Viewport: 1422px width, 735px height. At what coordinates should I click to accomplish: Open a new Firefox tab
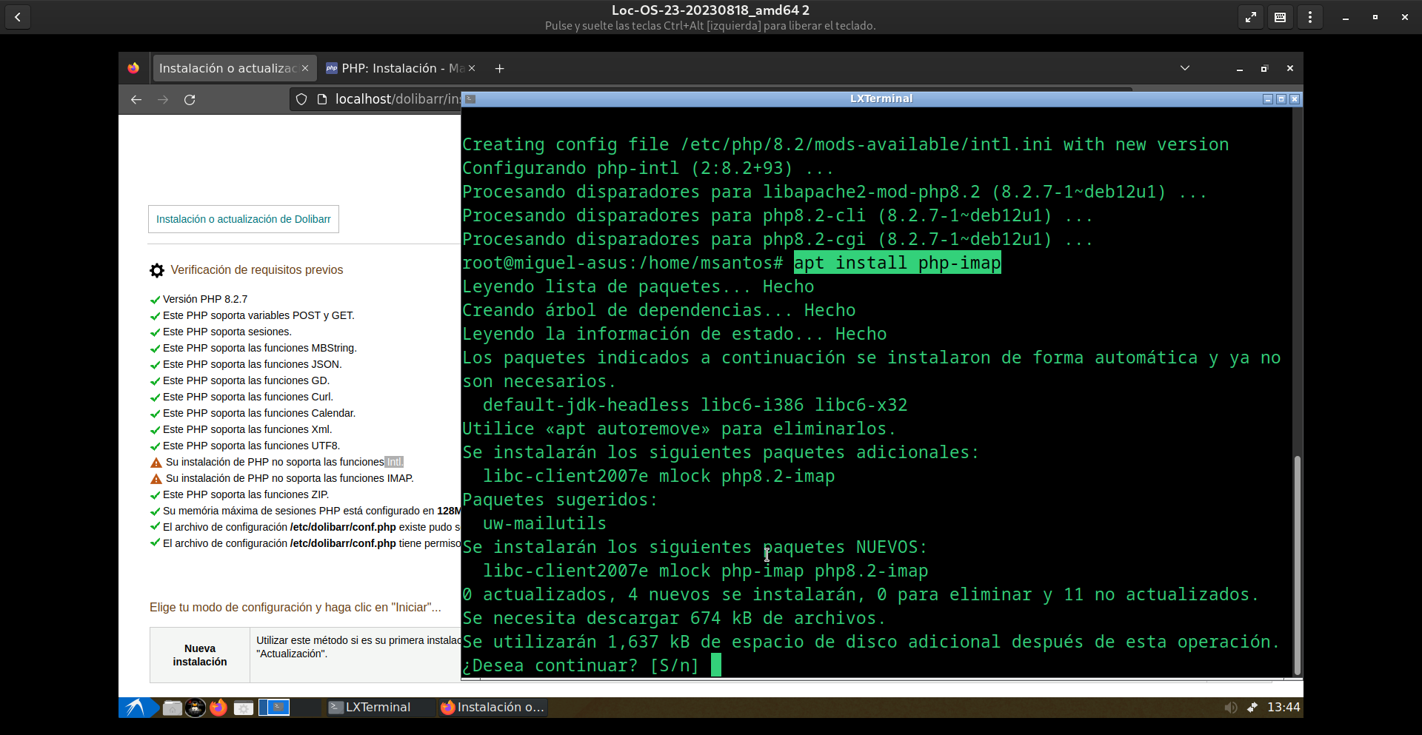[x=500, y=69]
